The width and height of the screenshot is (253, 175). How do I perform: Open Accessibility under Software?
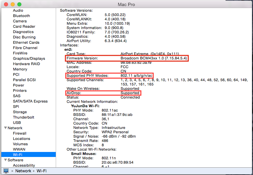tap(24, 165)
